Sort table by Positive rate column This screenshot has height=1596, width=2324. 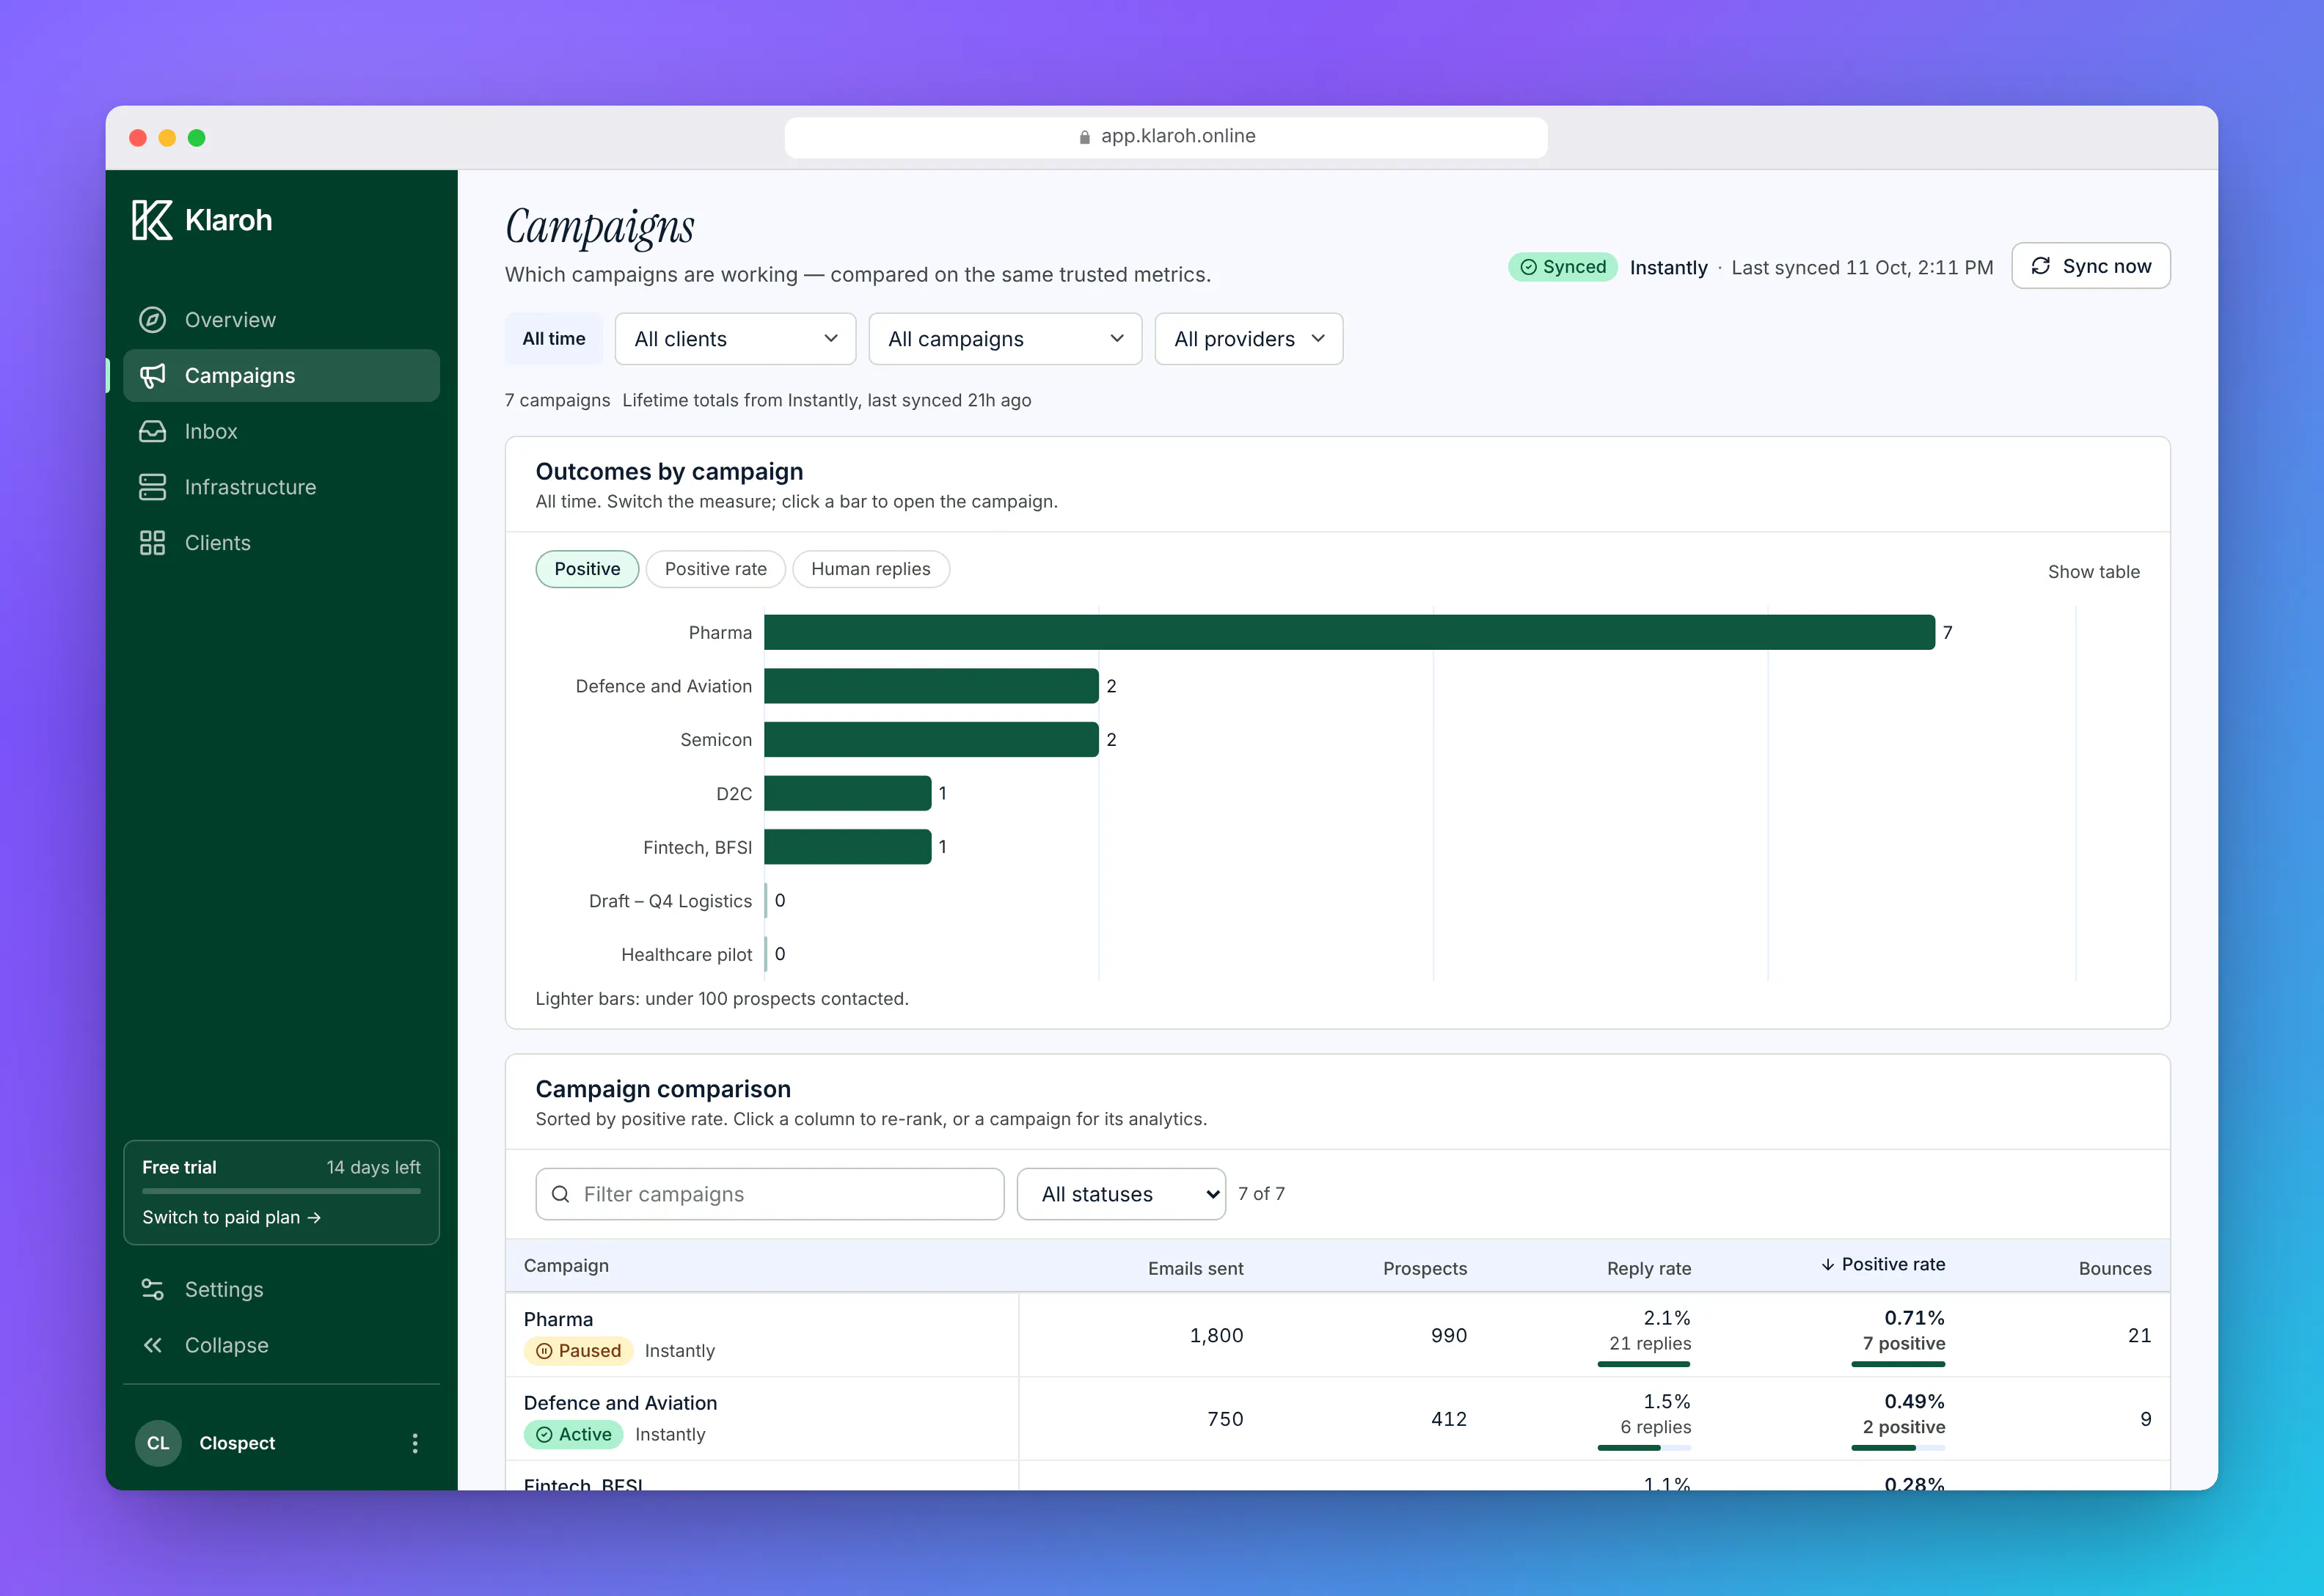click(1883, 1265)
